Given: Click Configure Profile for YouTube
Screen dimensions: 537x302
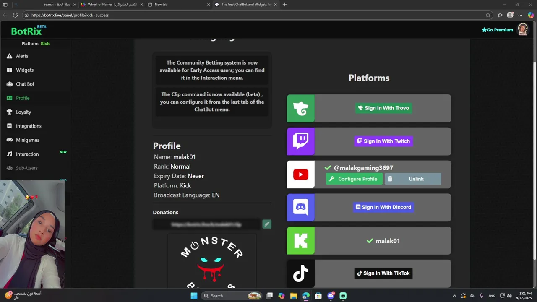Looking at the screenshot, I should [x=354, y=179].
